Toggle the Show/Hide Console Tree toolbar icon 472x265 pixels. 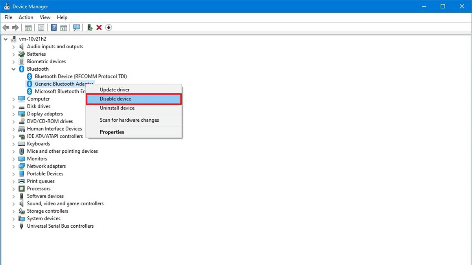pyautogui.click(x=28, y=27)
